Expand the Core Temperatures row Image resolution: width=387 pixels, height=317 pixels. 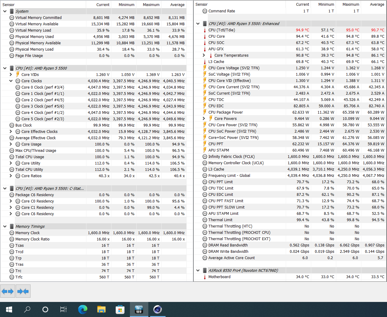[204, 55]
